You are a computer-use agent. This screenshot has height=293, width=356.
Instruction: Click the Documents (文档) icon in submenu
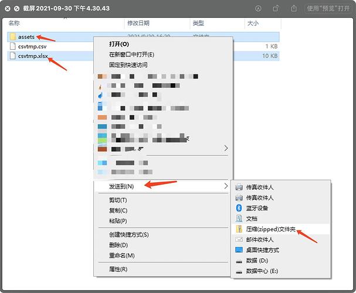(239, 219)
